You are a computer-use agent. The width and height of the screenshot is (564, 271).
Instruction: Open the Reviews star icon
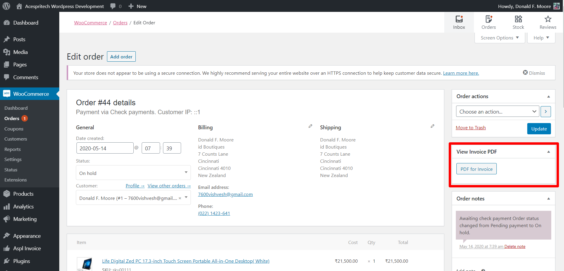tap(548, 19)
